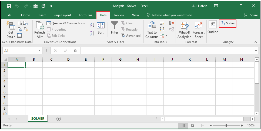The image size is (261, 131).
Task: Collapse the ribbon with the chevron
Action: pyautogui.click(x=256, y=42)
